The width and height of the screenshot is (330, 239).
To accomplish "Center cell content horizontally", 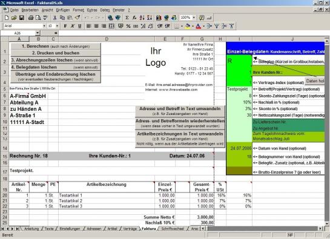I will tap(96, 26).
